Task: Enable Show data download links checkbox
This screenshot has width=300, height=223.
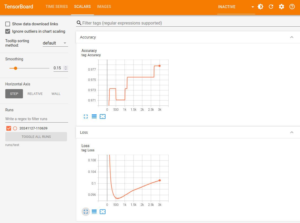Action: click(8, 24)
